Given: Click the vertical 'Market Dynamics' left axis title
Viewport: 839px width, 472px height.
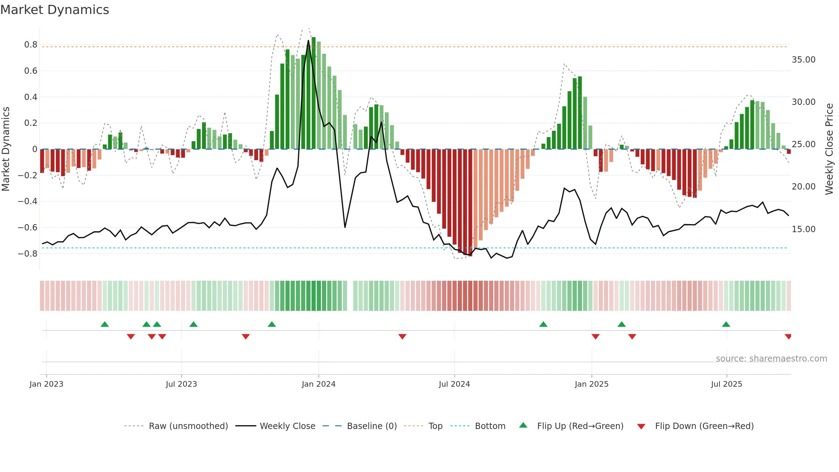Looking at the screenshot, I should [6, 149].
